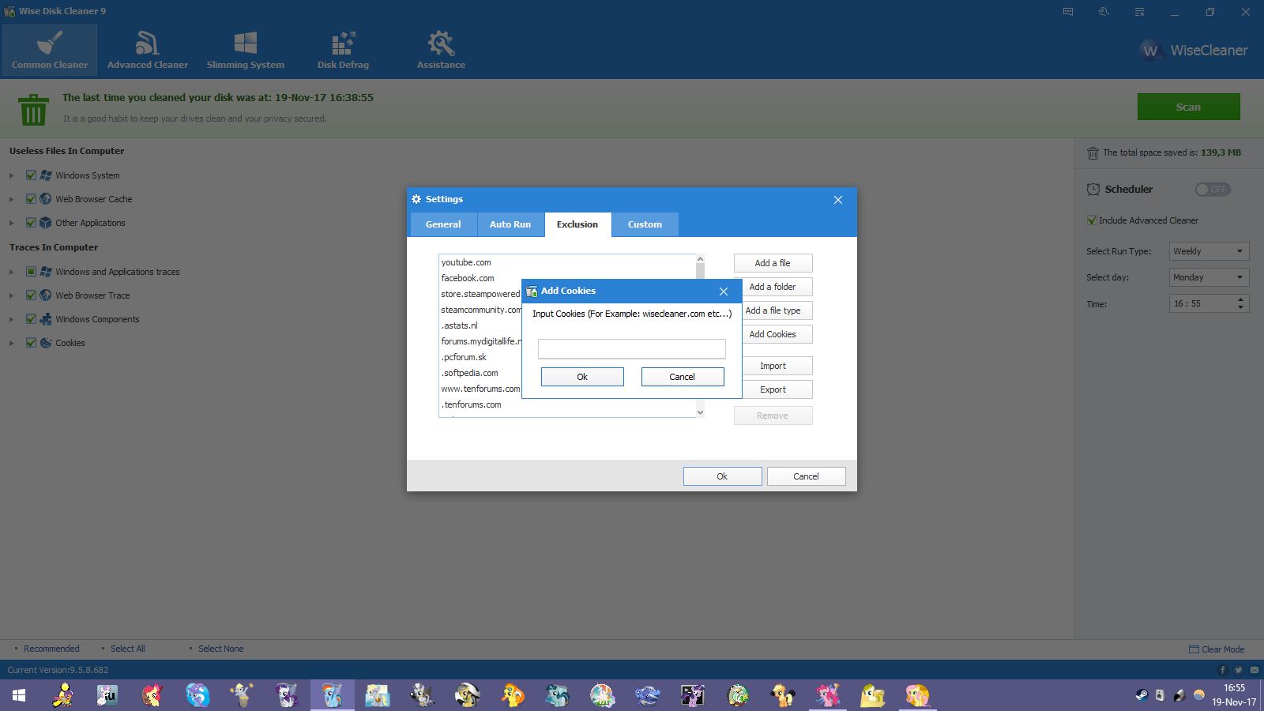Open the Twitter icon in status bar
The width and height of the screenshot is (1264, 711).
pos(1239,670)
